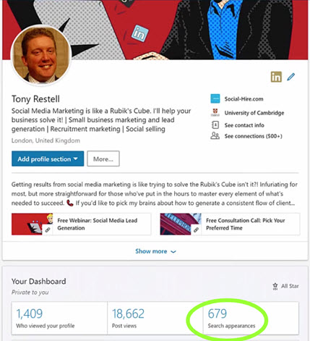The height and width of the screenshot is (341, 310).
Task: Open Free Consultation Call media card
Action: 230,224
